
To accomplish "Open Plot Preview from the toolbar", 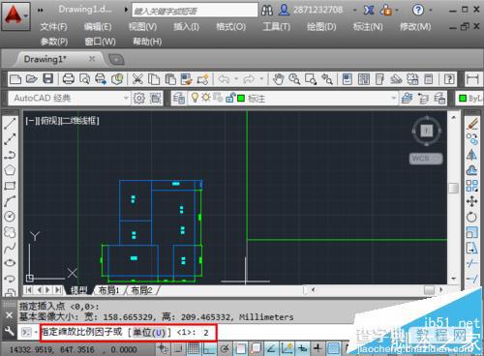I will 84,79.
